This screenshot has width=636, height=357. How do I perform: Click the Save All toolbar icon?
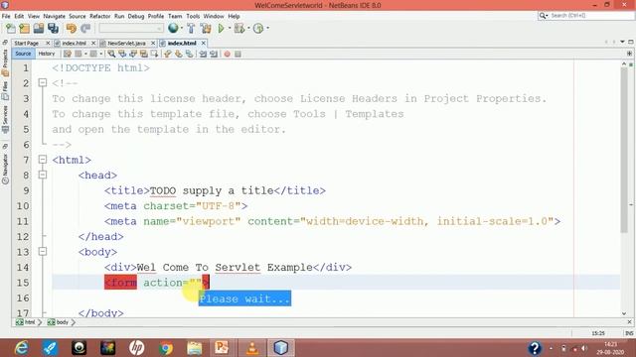[x=53, y=29]
